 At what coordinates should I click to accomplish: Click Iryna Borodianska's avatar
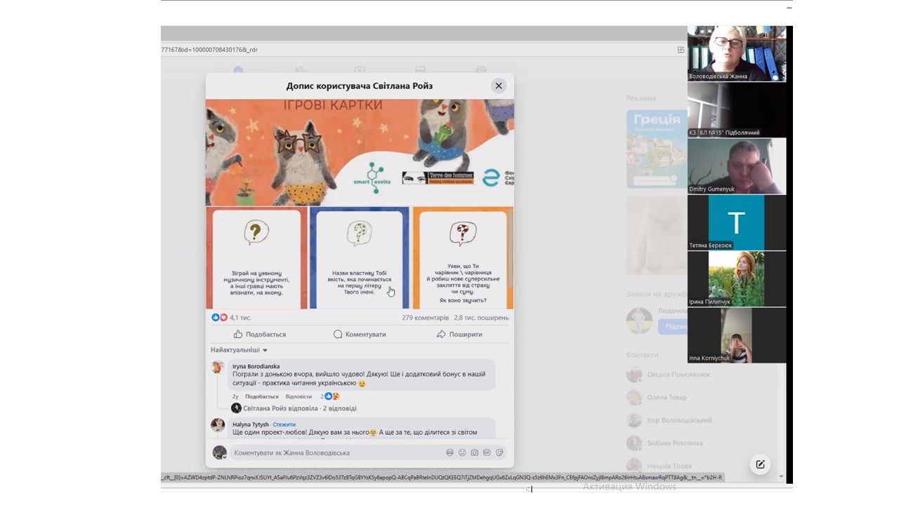(218, 367)
